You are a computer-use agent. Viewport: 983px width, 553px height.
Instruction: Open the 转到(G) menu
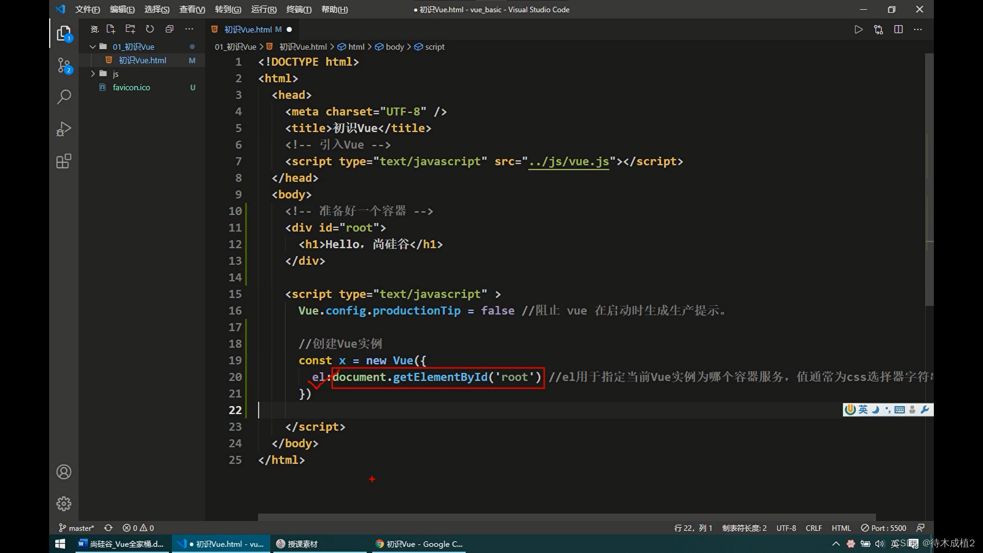point(228,9)
